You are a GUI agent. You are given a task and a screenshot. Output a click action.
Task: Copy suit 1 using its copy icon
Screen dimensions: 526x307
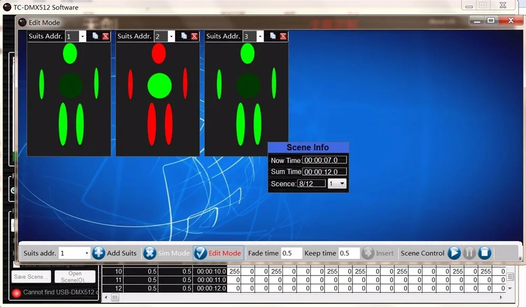95,36
